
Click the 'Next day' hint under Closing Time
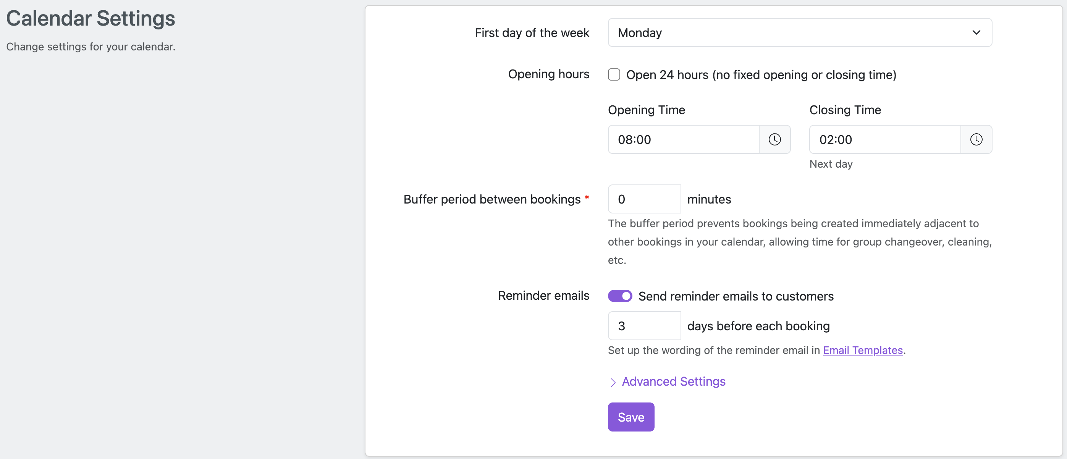[x=831, y=164]
